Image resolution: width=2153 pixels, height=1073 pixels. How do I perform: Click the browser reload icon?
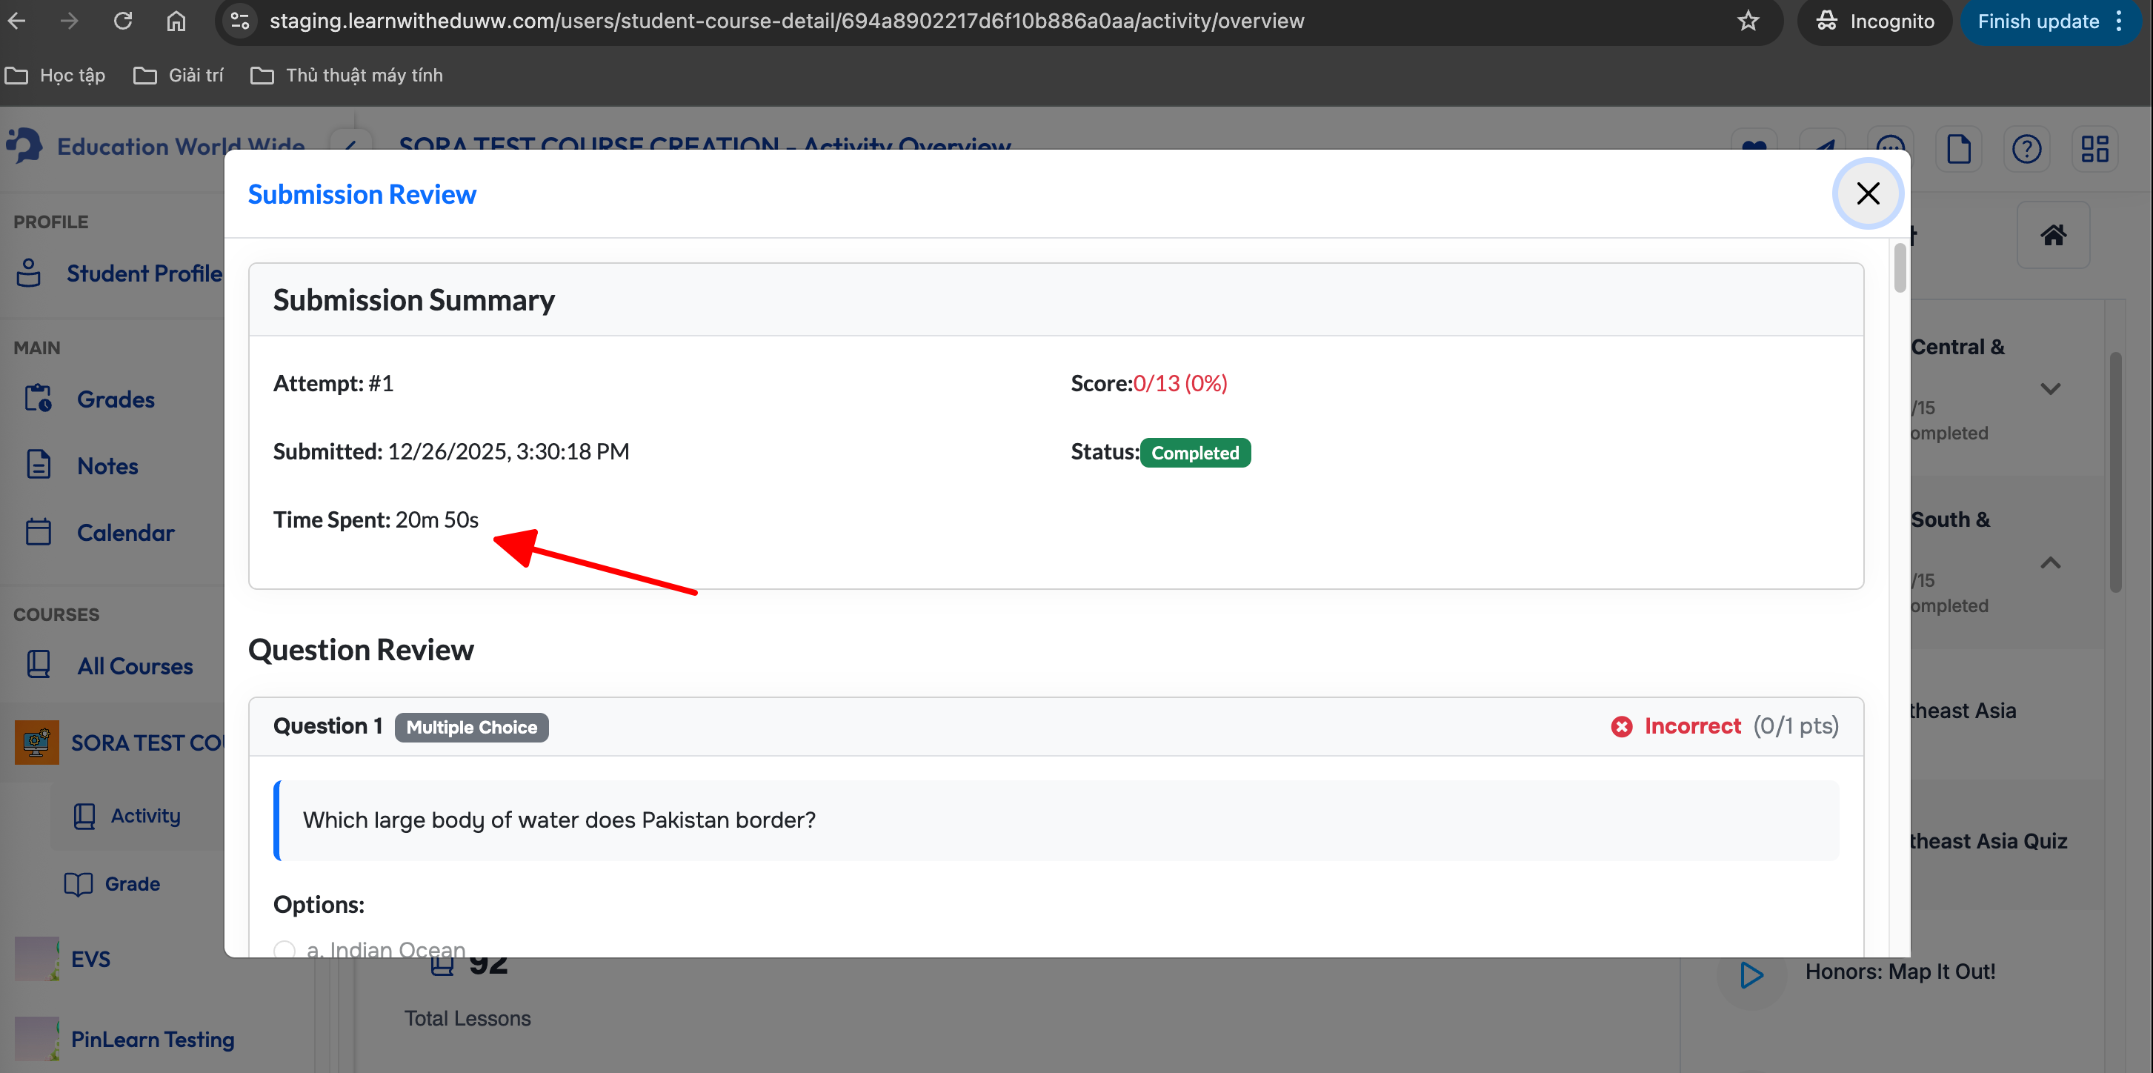point(123,21)
